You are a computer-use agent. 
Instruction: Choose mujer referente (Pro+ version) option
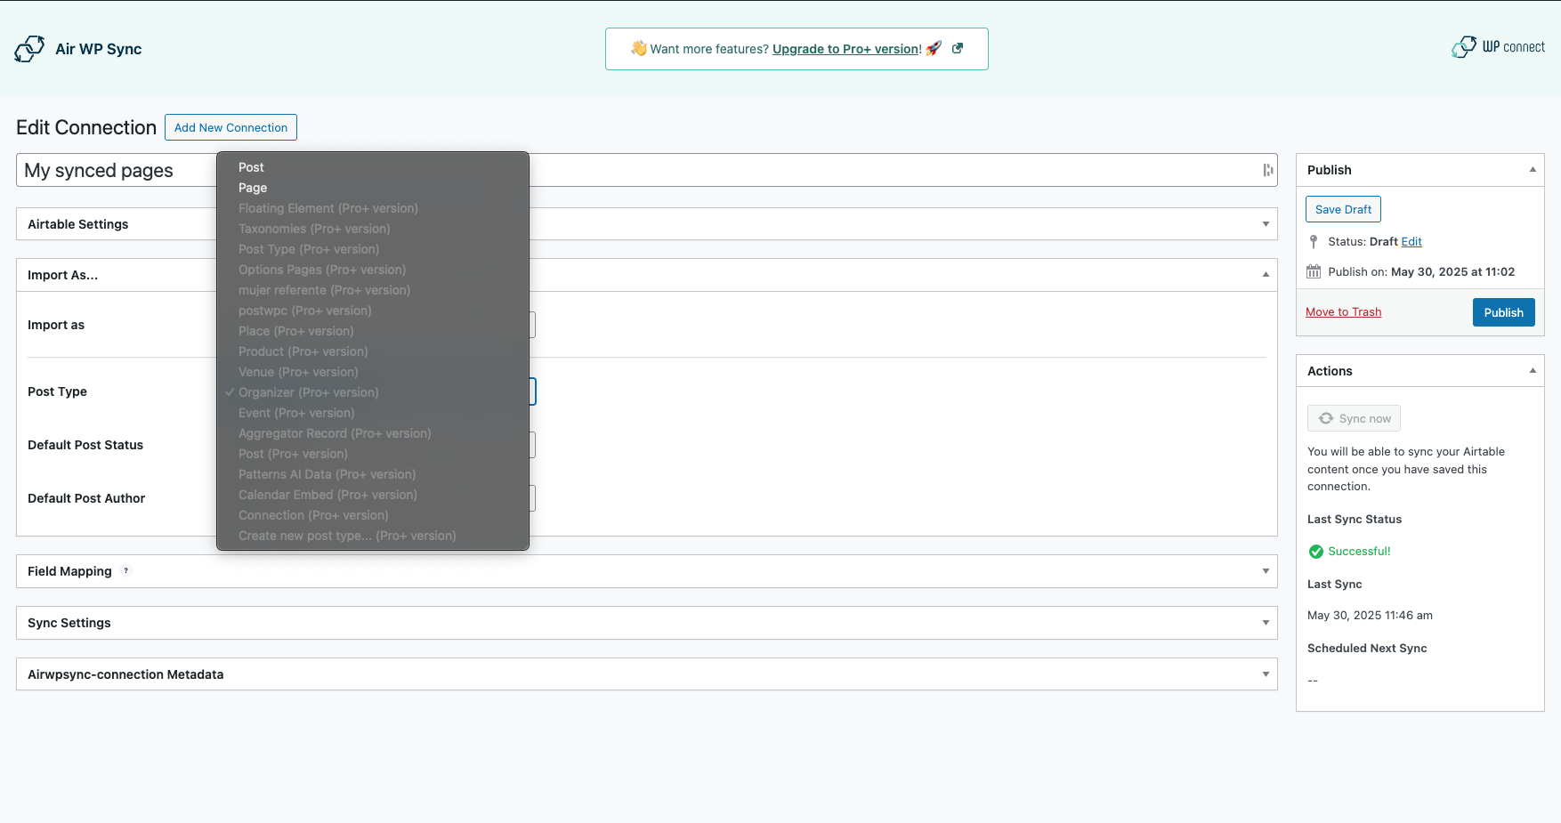click(373, 290)
